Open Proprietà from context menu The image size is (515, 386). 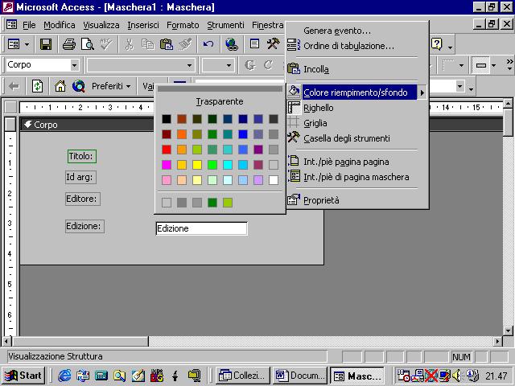pos(357,200)
